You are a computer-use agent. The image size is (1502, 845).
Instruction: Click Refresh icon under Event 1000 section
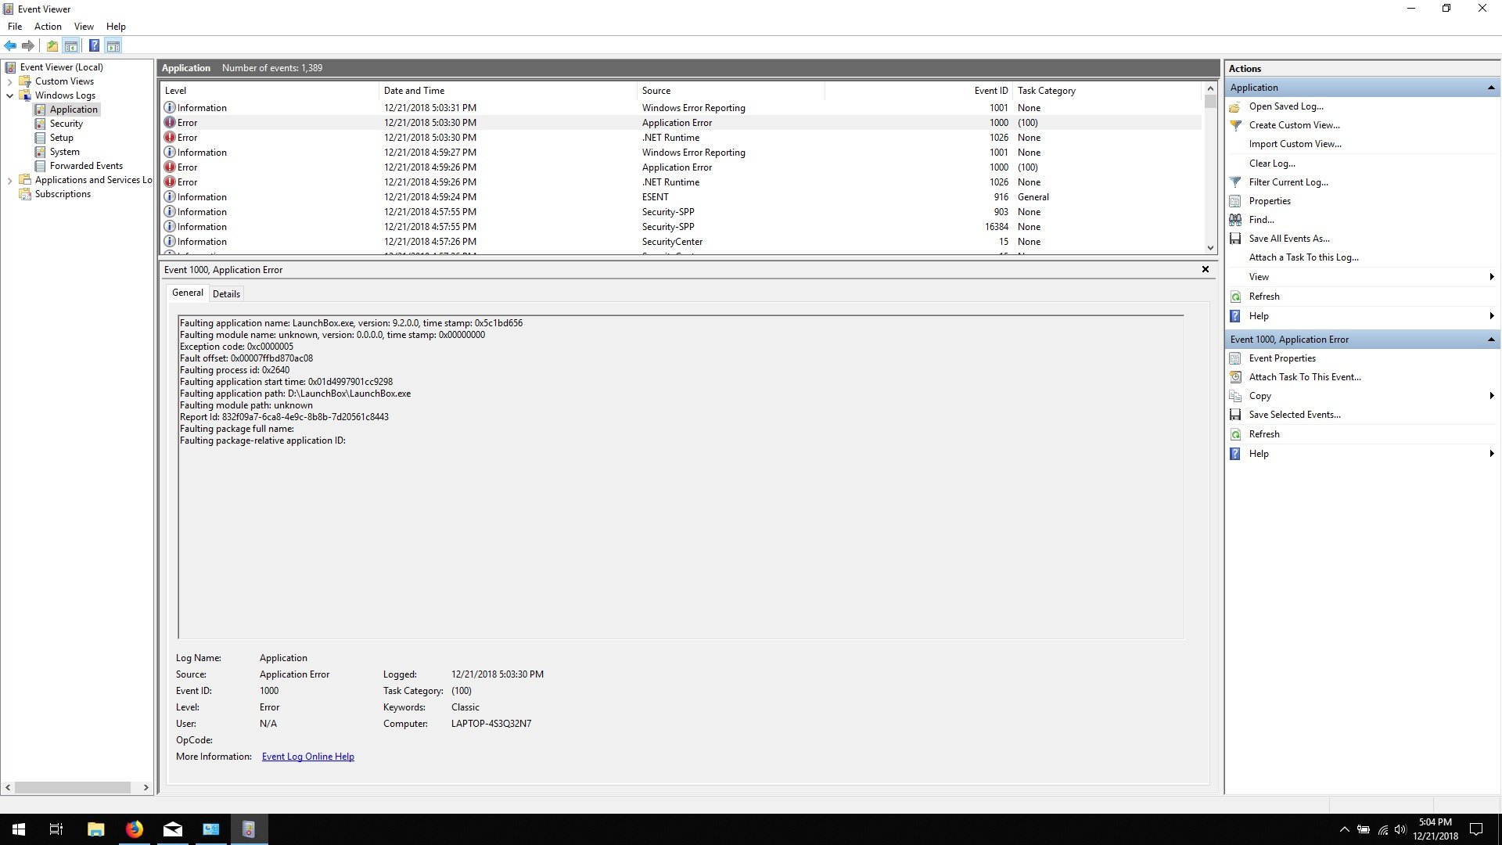tap(1235, 434)
